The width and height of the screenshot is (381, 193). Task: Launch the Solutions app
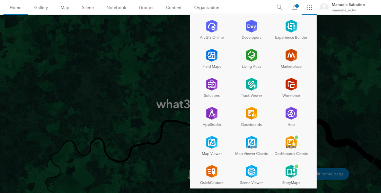[x=212, y=88]
